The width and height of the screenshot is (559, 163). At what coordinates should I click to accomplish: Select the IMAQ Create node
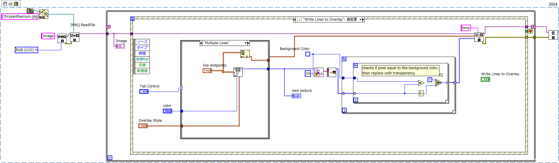tap(62, 38)
